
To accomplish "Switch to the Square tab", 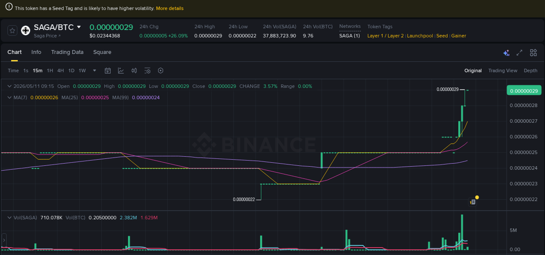I will click(x=102, y=52).
